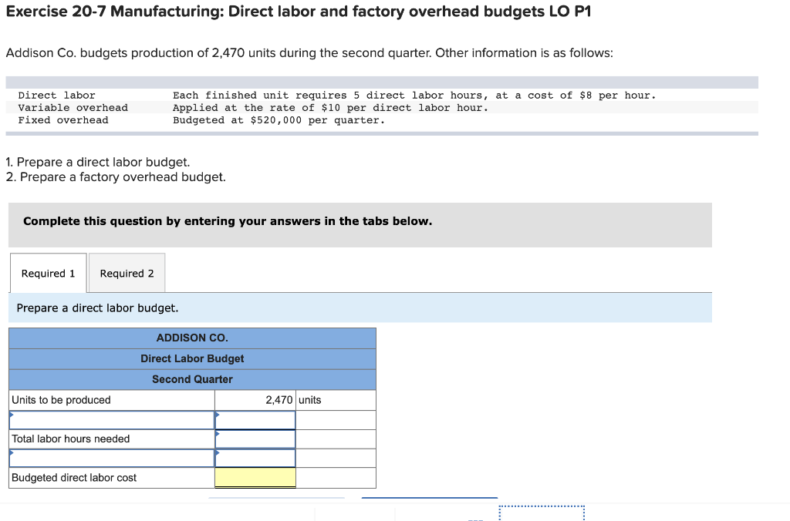Click the Total labor hours needed value field
This screenshot has height=521, width=790.
[x=255, y=439]
